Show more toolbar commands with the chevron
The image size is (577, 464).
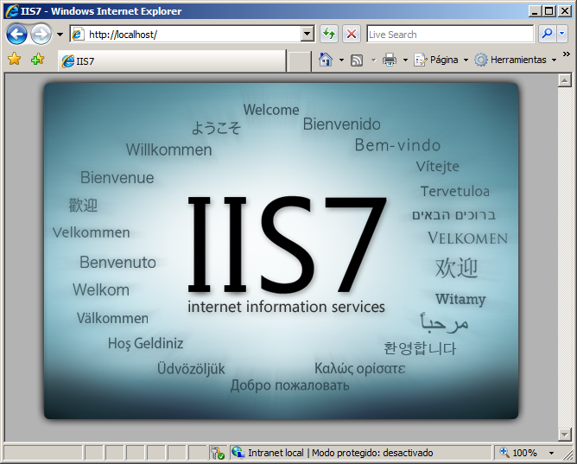coord(567,54)
